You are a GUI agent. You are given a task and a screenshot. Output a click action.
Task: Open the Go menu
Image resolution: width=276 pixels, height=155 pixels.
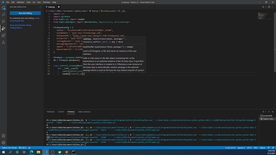click(x=34, y=2)
